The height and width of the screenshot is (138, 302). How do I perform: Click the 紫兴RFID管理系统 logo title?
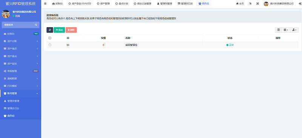click(21, 4)
